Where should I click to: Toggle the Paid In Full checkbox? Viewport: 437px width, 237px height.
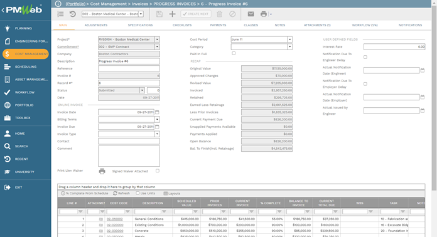[x=234, y=53]
